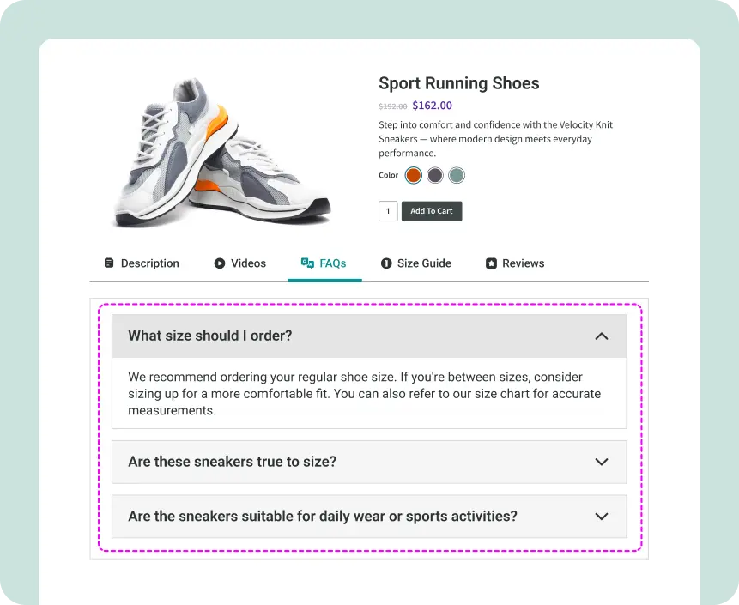This screenshot has height=605, width=739.
Task: Pick the teal green color swatch
Action: 457,175
